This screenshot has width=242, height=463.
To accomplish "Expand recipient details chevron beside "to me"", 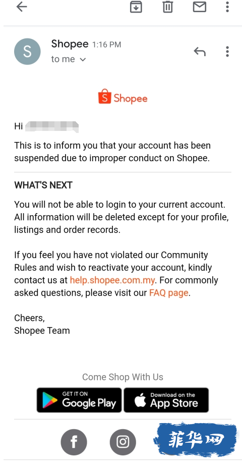I will point(83,59).
